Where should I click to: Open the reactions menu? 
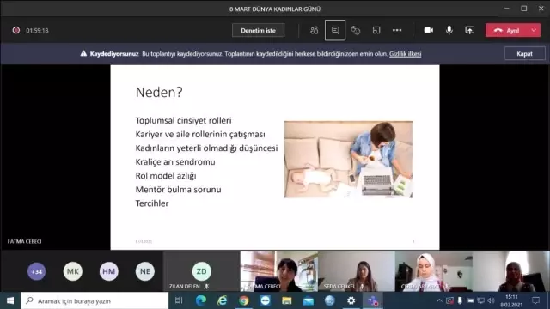(356, 31)
